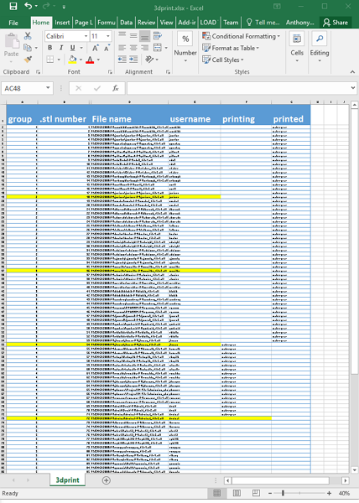Click Decrease Indent icon
359x503 pixels.
tap(122, 60)
